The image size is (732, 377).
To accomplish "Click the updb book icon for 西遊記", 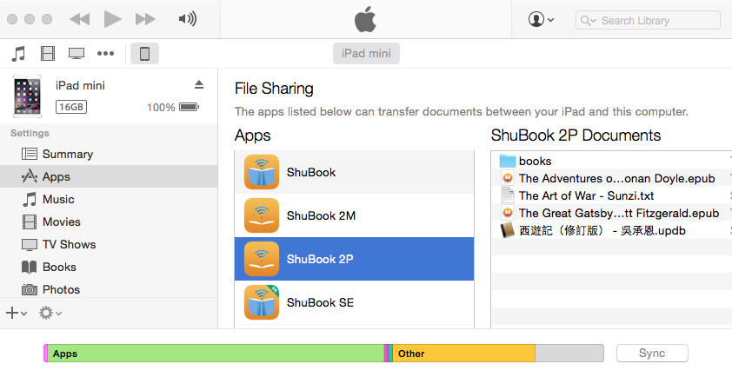I will pos(507,230).
